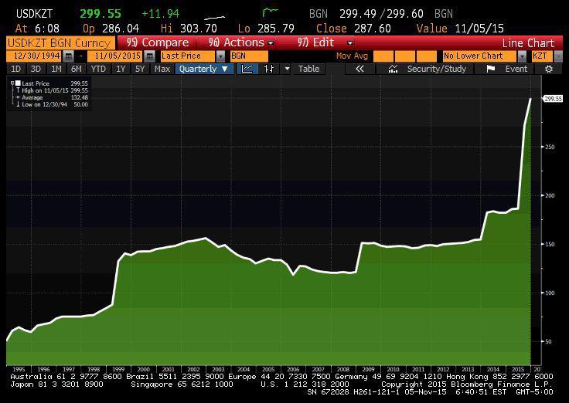
Task: Click the Compare button
Action: (x=158, y=42)
